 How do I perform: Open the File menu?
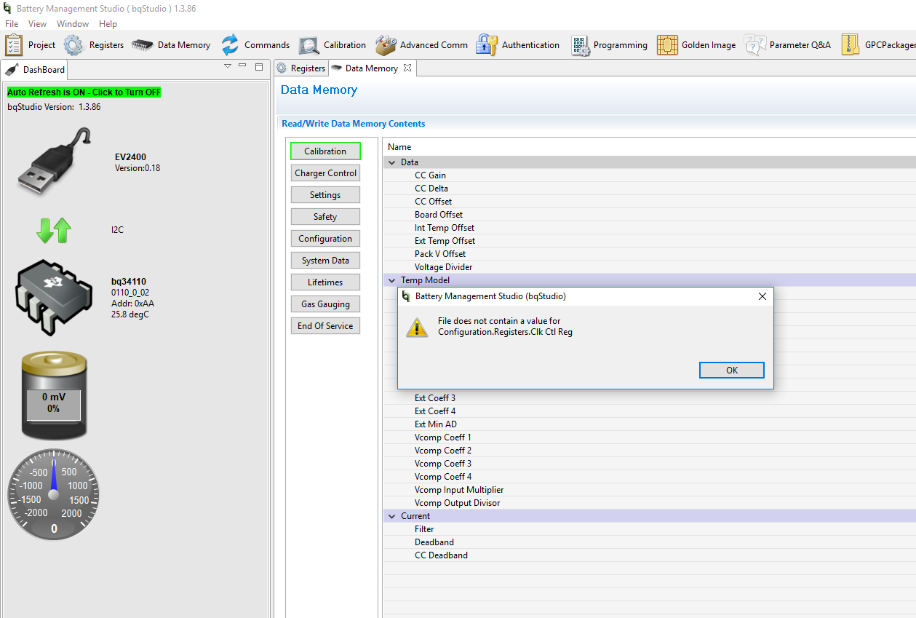pyautogui.click(x=12, y=24)
